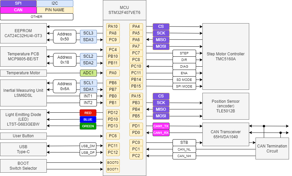Select pin PA0
Viewport: 292px width, 176px height.
(x=113, y=73)
